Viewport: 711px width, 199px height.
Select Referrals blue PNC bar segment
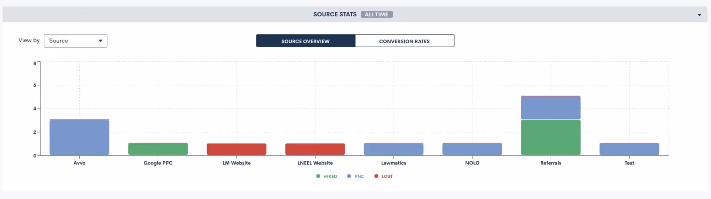pyautogui.click(x=551, y=108)
